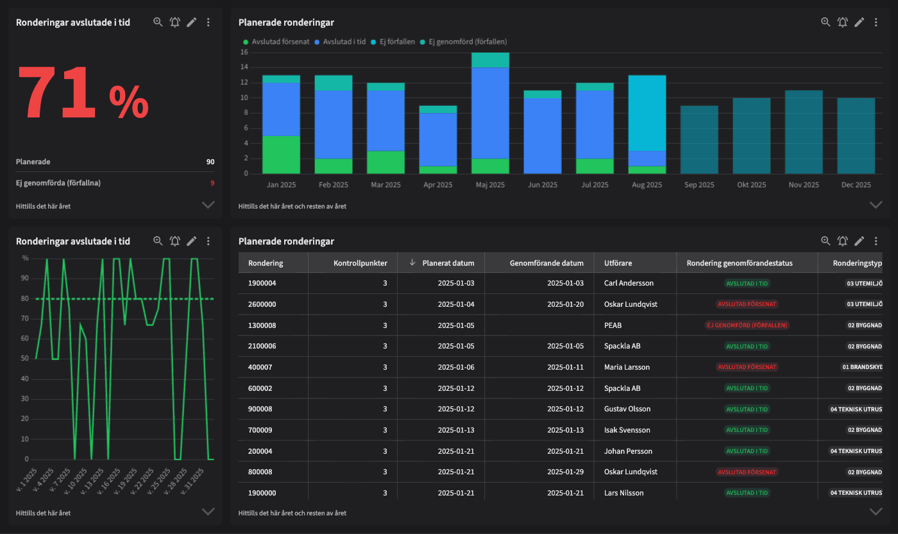Click the zoom icon on the 71% KPI widget
Image resolution: width=898 pixels, height=534 pixels.
[x=158, y=22]
